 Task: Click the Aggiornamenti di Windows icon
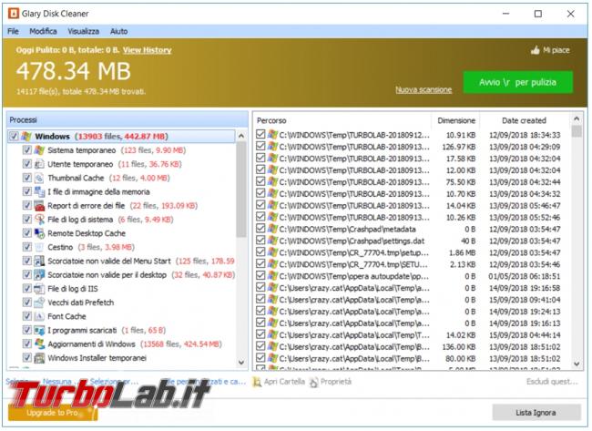(x=39, y=344)
